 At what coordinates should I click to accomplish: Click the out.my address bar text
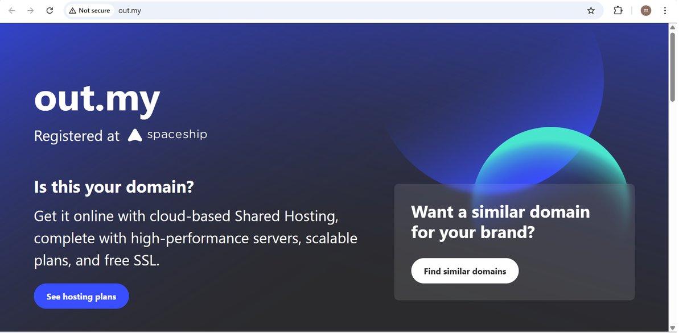(x=130, y=10)
